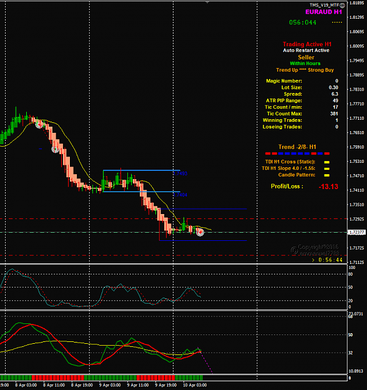Click the ATR PIP Range value 49
Image resolution: width=367 pixels, height=390 pixels.
click(x=335, y=100)
